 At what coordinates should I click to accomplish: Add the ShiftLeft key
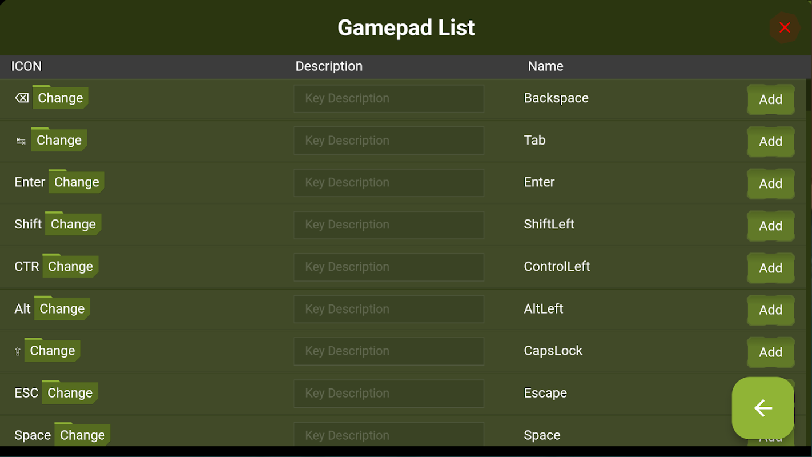pyautogui.click(x=770, y=226)
